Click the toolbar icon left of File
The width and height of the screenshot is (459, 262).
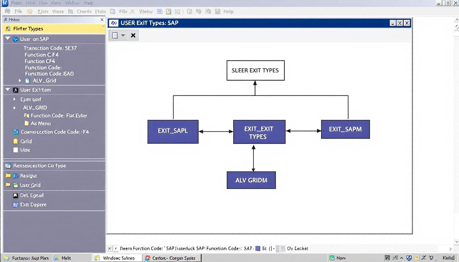8,11
